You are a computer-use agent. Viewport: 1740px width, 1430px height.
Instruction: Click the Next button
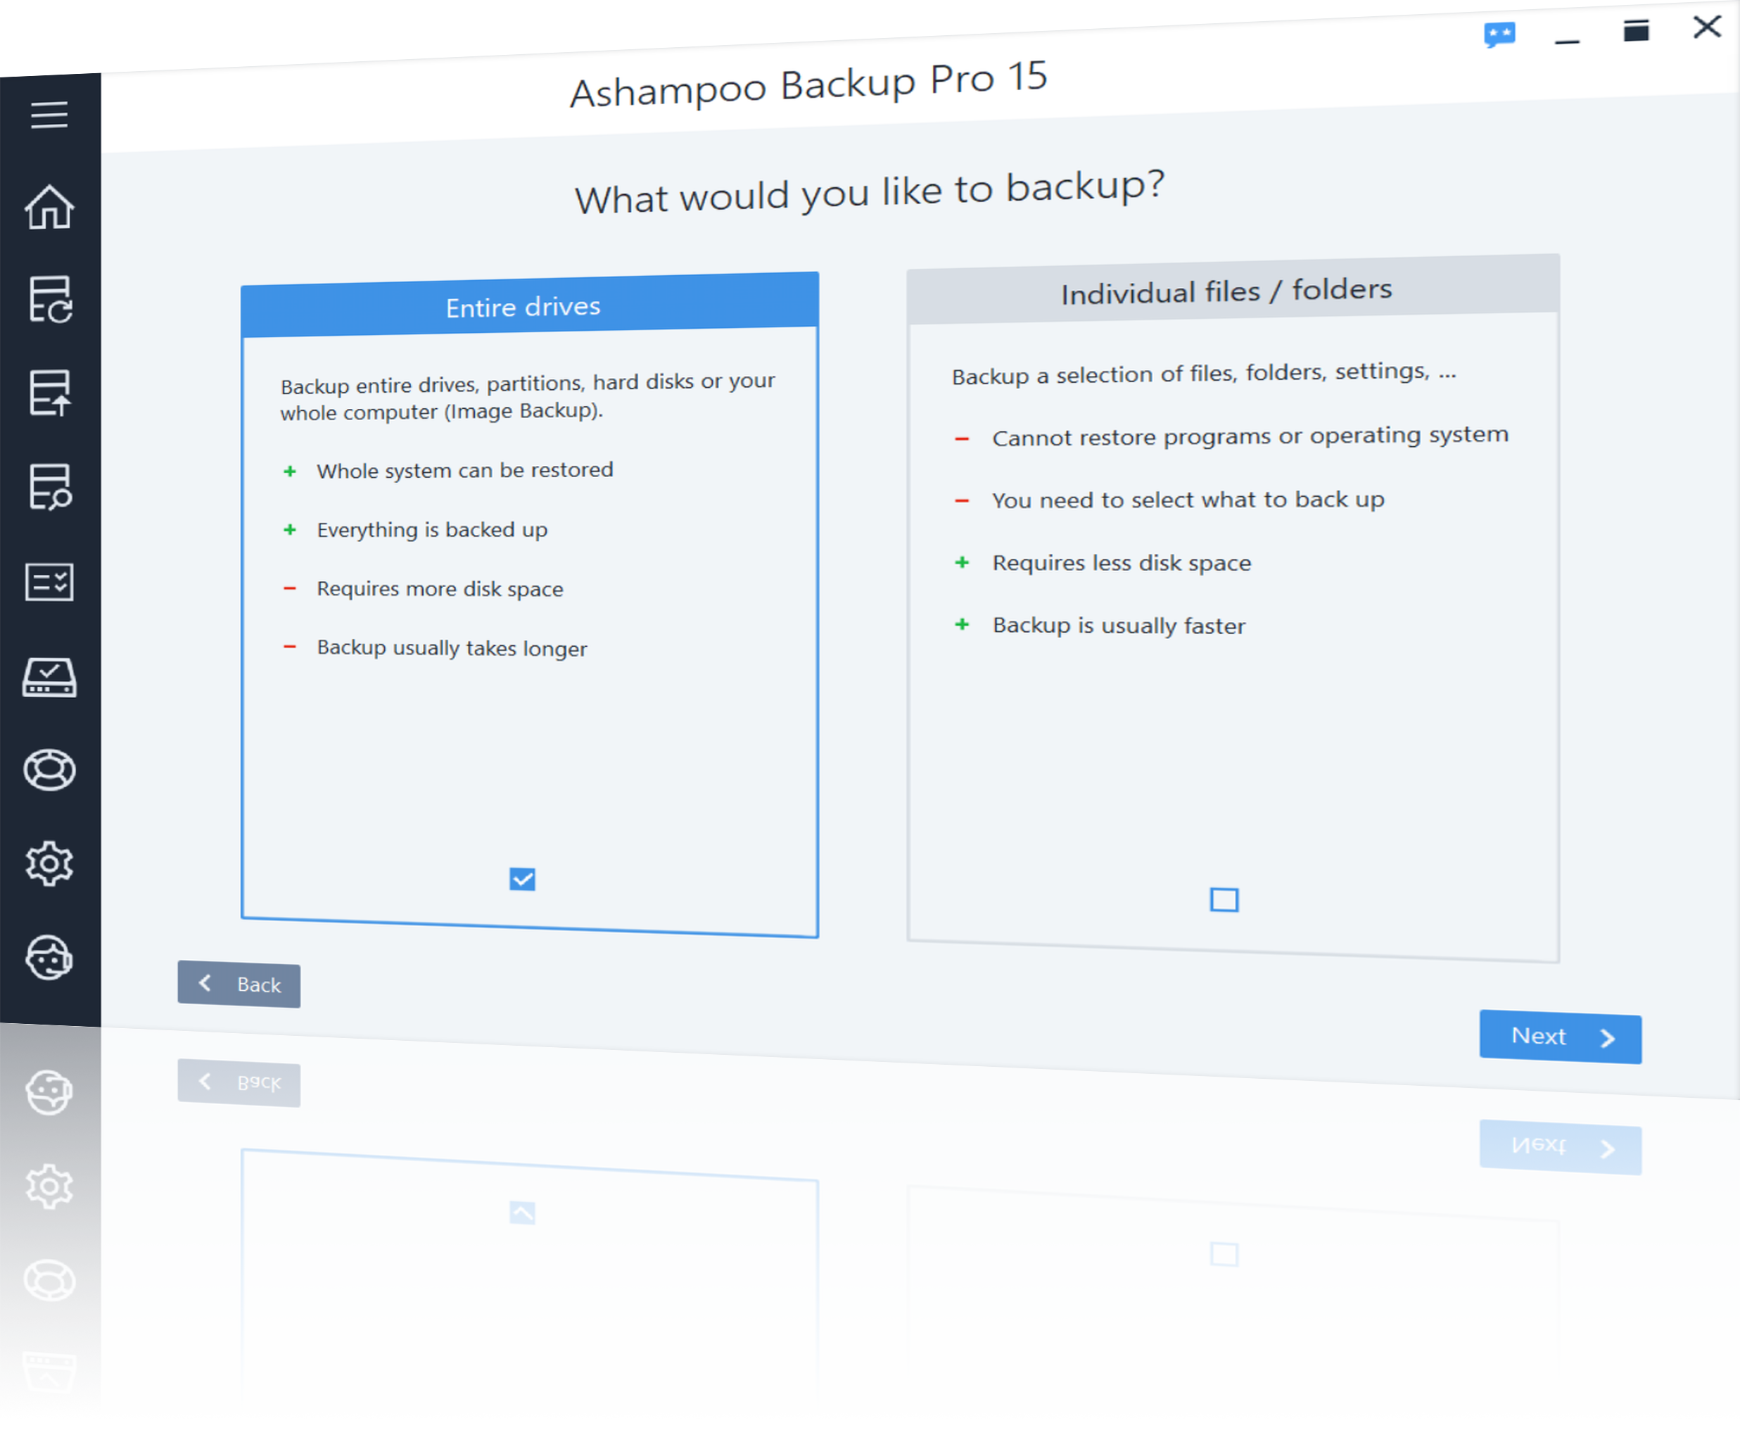click(x=1559, y=1037)
